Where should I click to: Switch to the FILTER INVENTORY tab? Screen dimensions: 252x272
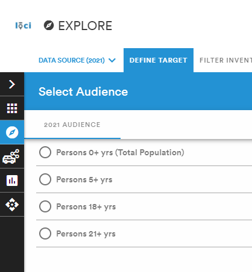[x=225, y=60]
